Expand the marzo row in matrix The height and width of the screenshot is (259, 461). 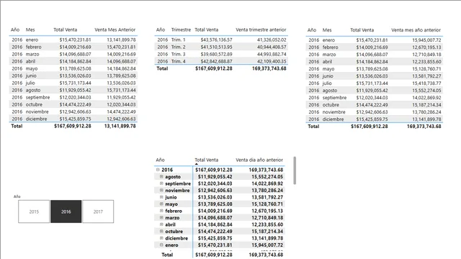click(161, 217)
